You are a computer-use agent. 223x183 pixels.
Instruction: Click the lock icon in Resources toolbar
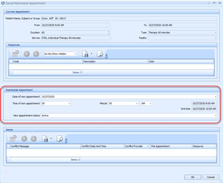point(16,54)
